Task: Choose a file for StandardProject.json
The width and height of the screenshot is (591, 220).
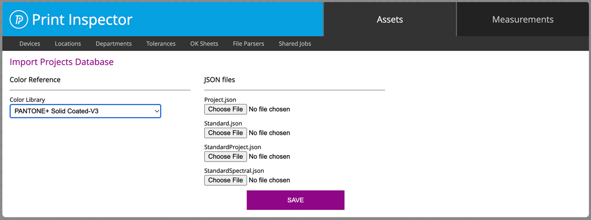Action: [226, 157]
